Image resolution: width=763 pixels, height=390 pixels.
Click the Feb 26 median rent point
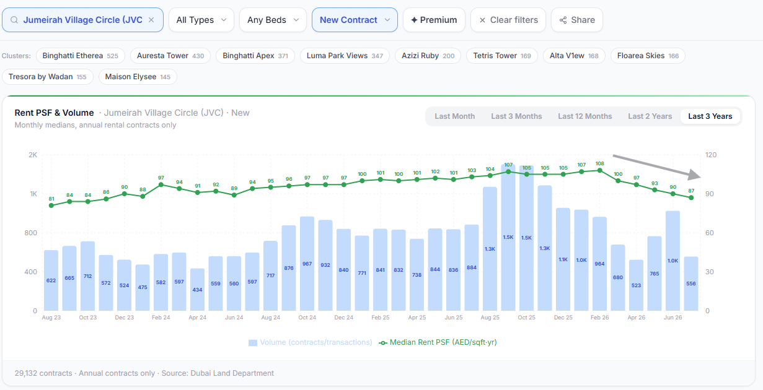tap(599, 170)
